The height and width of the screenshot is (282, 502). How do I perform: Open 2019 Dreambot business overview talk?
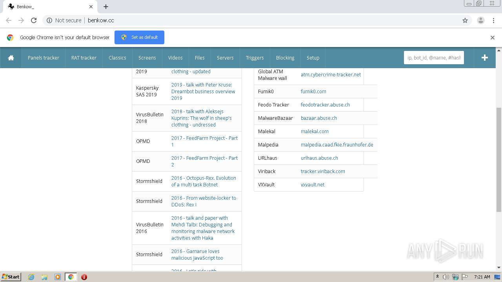pos(203,91)
